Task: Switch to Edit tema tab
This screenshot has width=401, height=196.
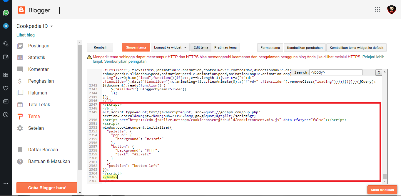Action: (201, 47)
